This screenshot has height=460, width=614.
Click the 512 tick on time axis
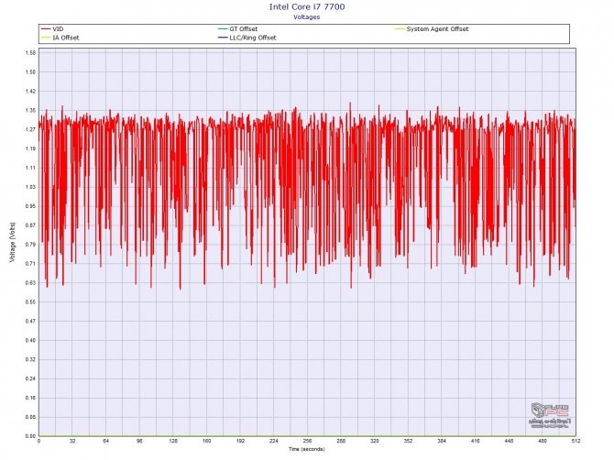pyautogui.click(x=576, y=441)
